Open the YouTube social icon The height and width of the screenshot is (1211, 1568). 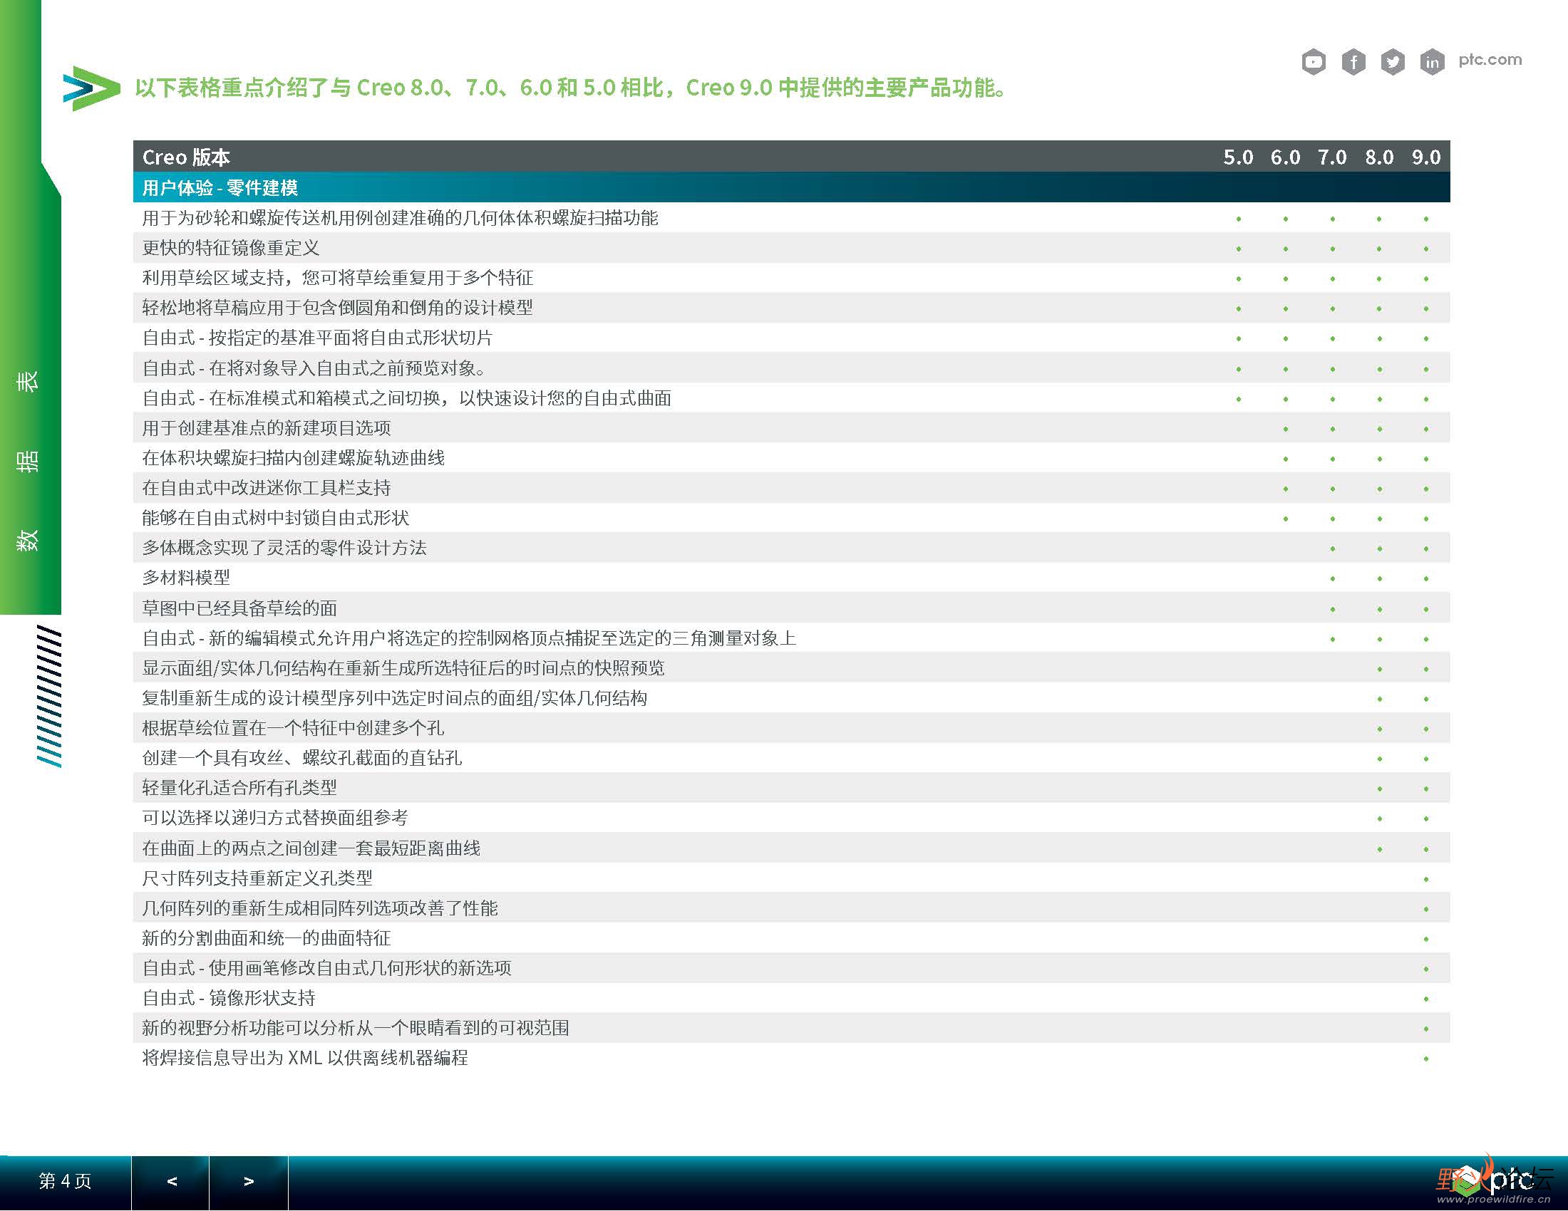(1313, 62)
